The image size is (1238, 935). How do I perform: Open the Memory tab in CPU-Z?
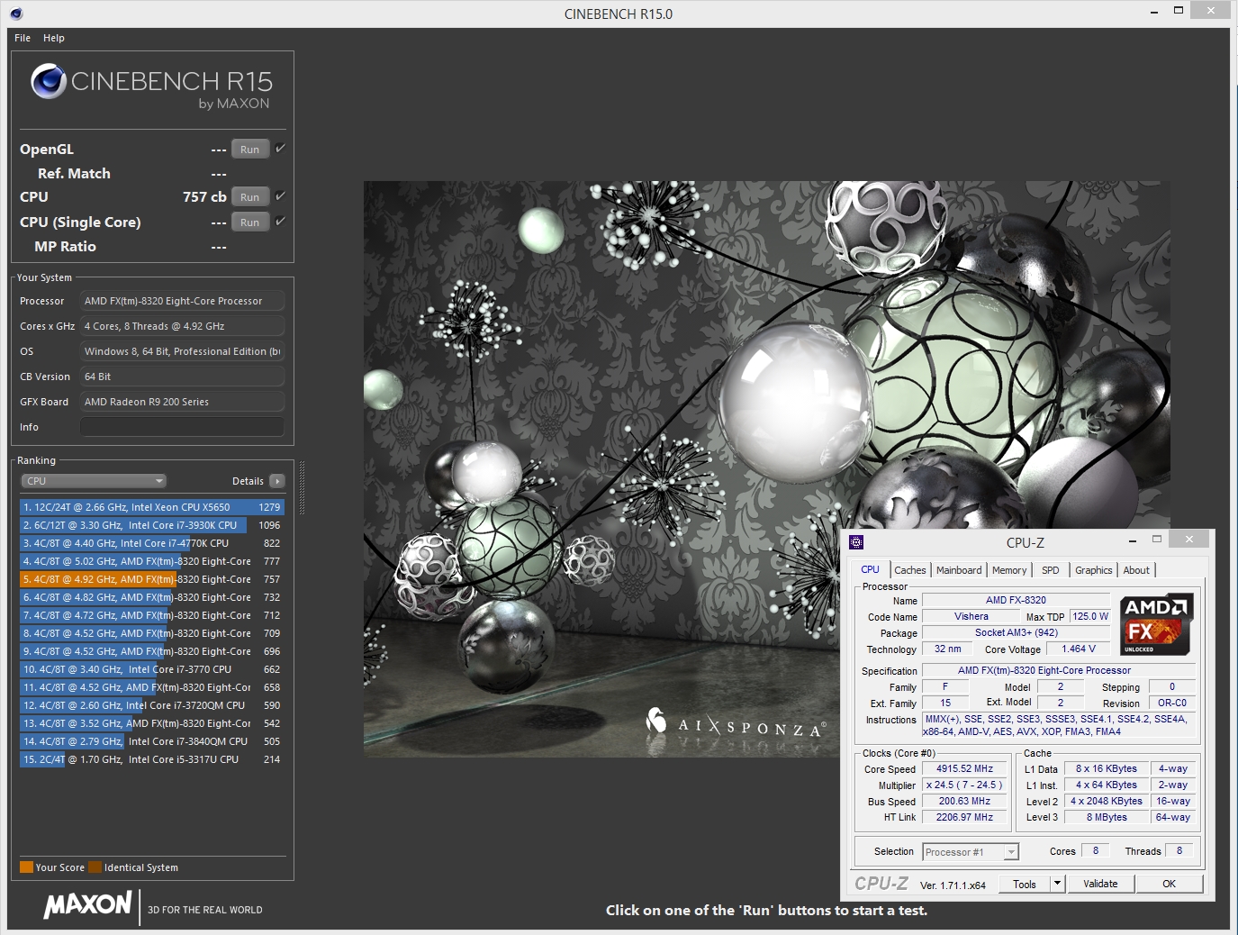tap(1009, 570)
